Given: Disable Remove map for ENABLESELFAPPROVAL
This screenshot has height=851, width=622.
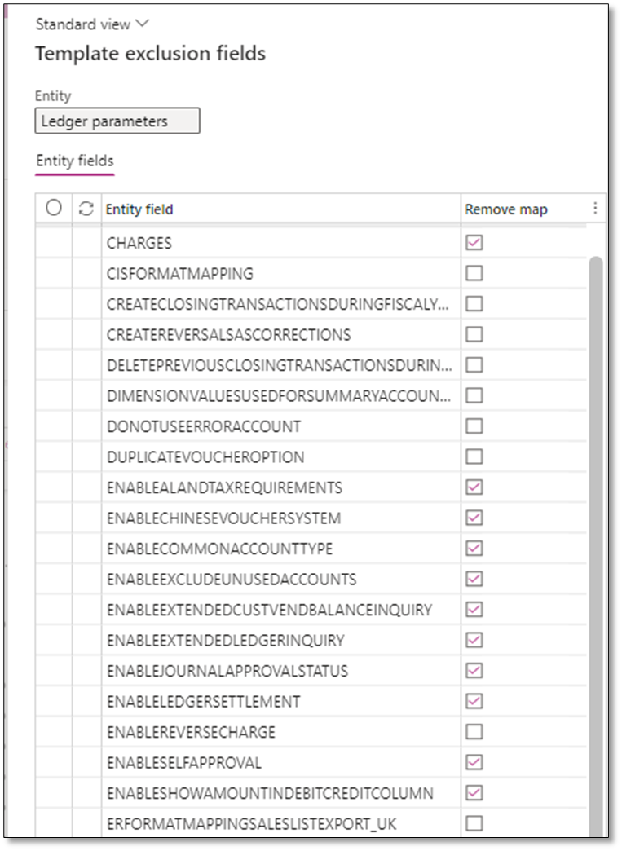Looking at the screenshot, I should point(474,762).
